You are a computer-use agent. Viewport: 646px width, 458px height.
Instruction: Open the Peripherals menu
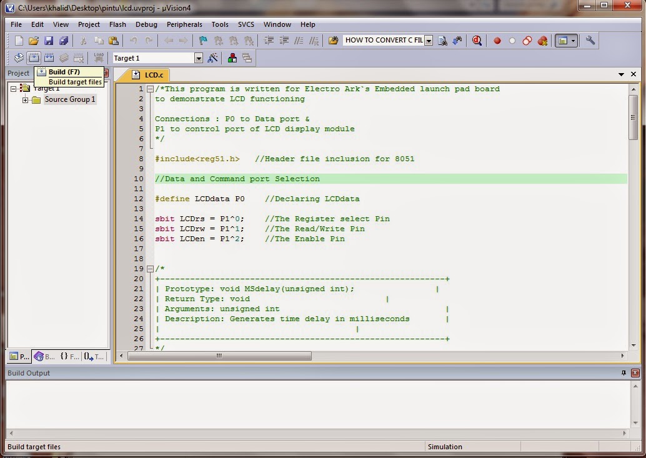tap(185, 24)
